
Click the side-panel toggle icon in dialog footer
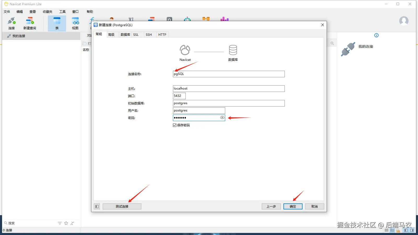(97, 207)
